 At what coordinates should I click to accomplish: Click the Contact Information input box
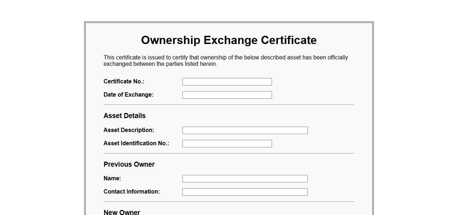[245, 192]
